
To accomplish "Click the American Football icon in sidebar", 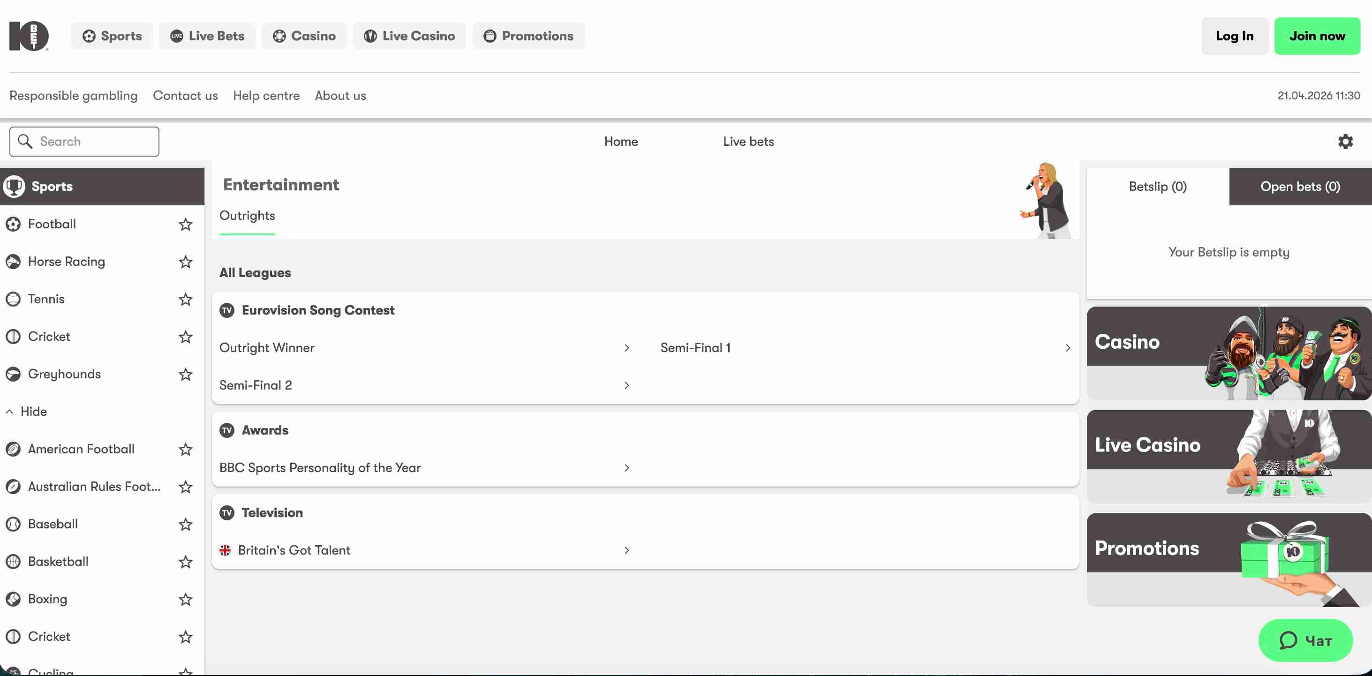I will (x=13, y=449).
